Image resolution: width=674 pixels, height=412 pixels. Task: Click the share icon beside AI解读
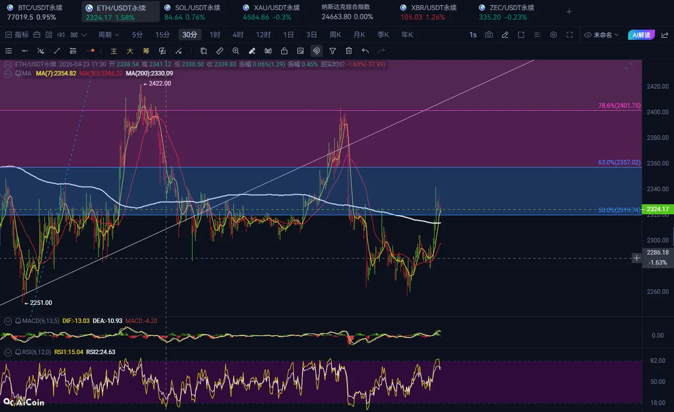tap(664, 35)
